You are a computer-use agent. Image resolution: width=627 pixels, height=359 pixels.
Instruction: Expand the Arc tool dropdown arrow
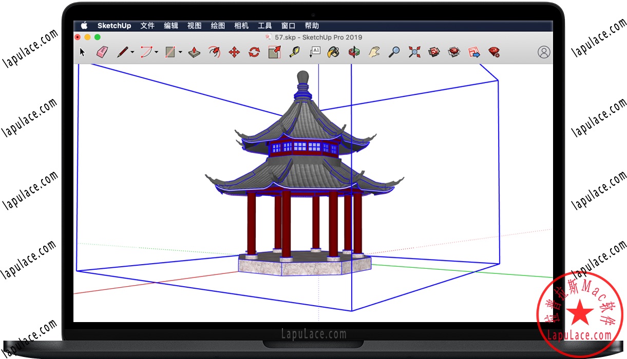click(156, 52)
